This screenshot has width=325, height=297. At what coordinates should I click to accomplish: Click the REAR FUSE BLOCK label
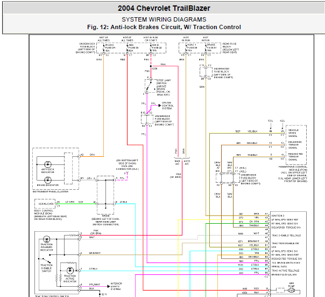[231, 48]
